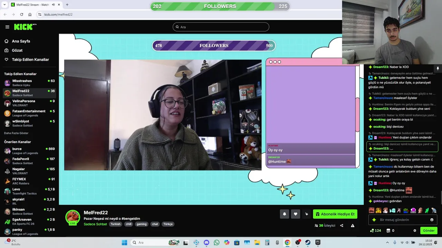This screenshot has width=442, height=248.
Task: Open a new Chrome tab
Action: (67, 5)
